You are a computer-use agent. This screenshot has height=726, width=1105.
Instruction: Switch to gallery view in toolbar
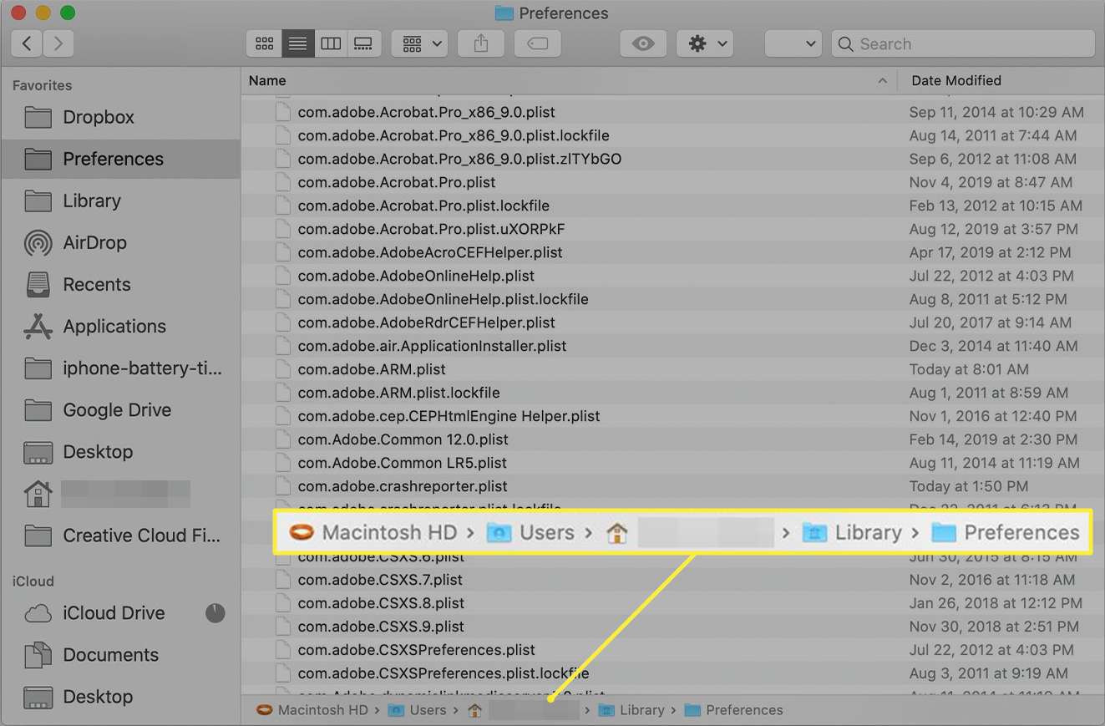click(363, 44)
